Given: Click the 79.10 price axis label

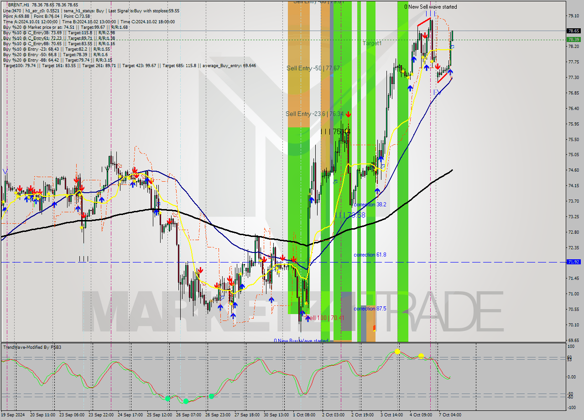Looking at the screenshot, I should click(574, 16).
